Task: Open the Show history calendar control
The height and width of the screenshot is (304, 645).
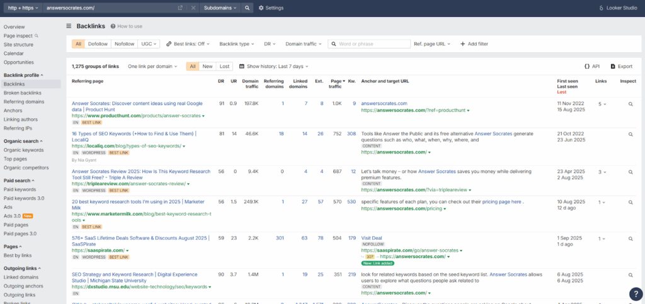Action: pos(273,66)
